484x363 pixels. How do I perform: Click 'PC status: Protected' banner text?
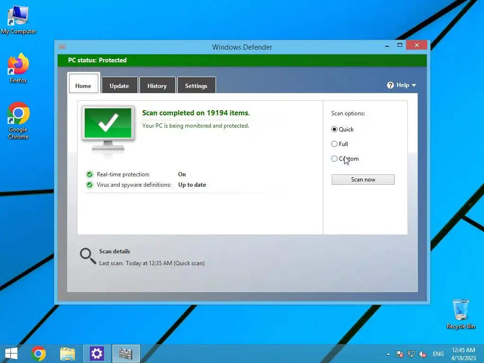pos(97,60)
